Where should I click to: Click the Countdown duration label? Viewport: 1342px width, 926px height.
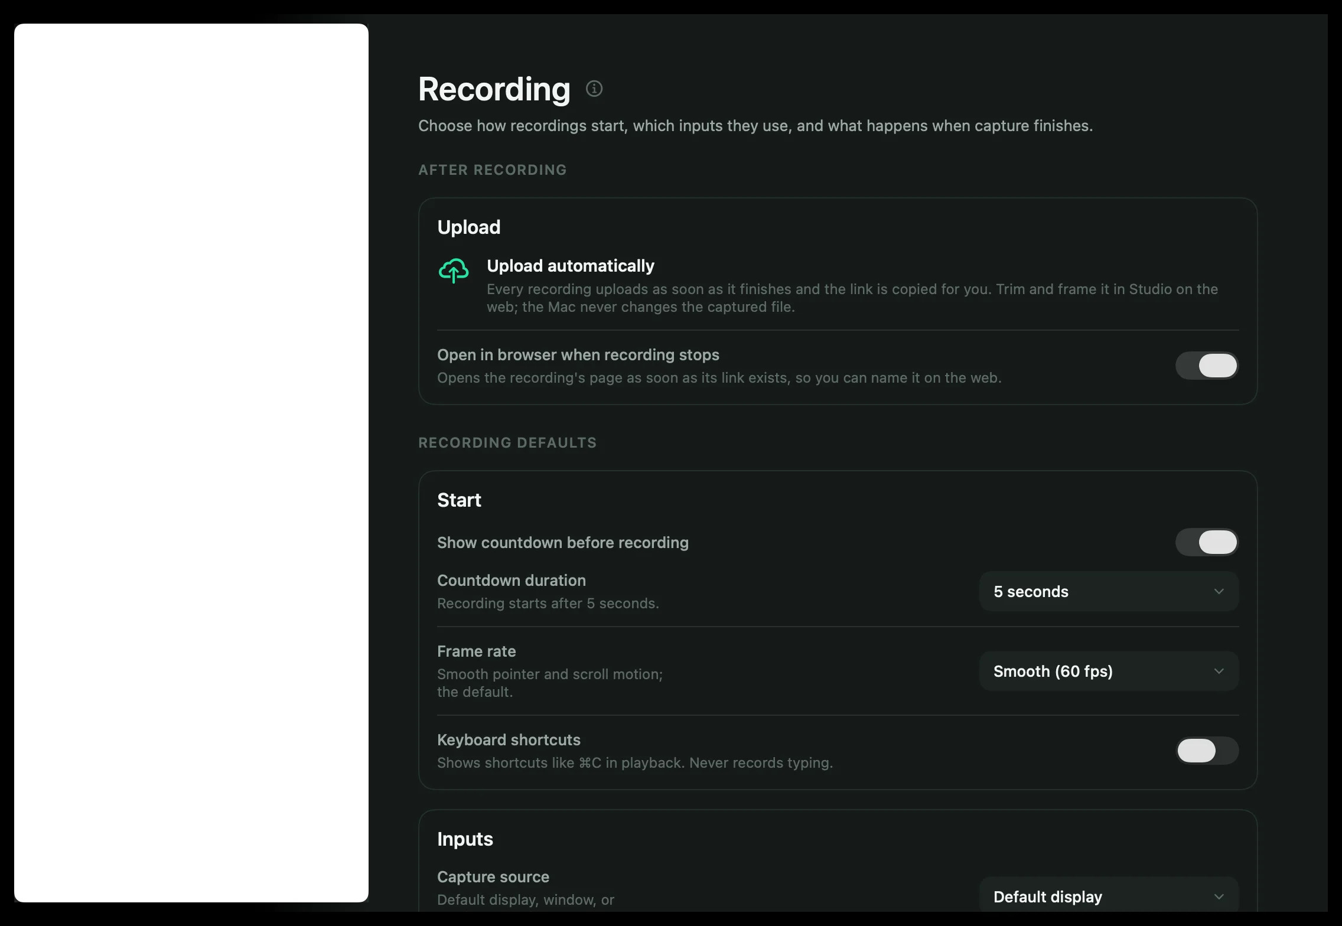pyautogui.click(x=512, y=581)
